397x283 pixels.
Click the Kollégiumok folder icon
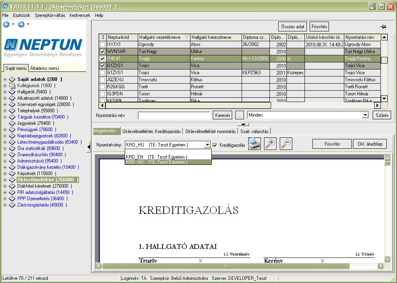[12, 86]
